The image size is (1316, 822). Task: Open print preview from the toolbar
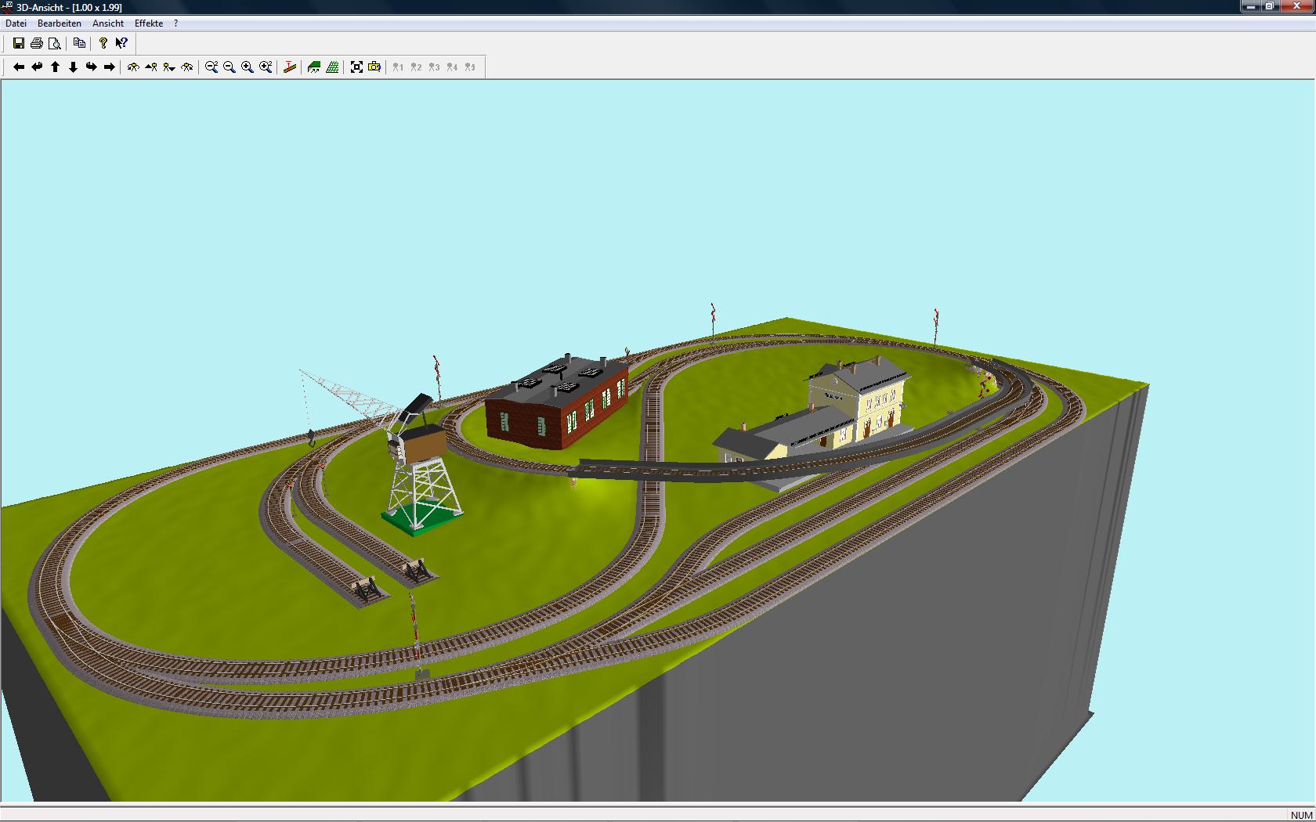pyautogui.click(x=54, y=44)
